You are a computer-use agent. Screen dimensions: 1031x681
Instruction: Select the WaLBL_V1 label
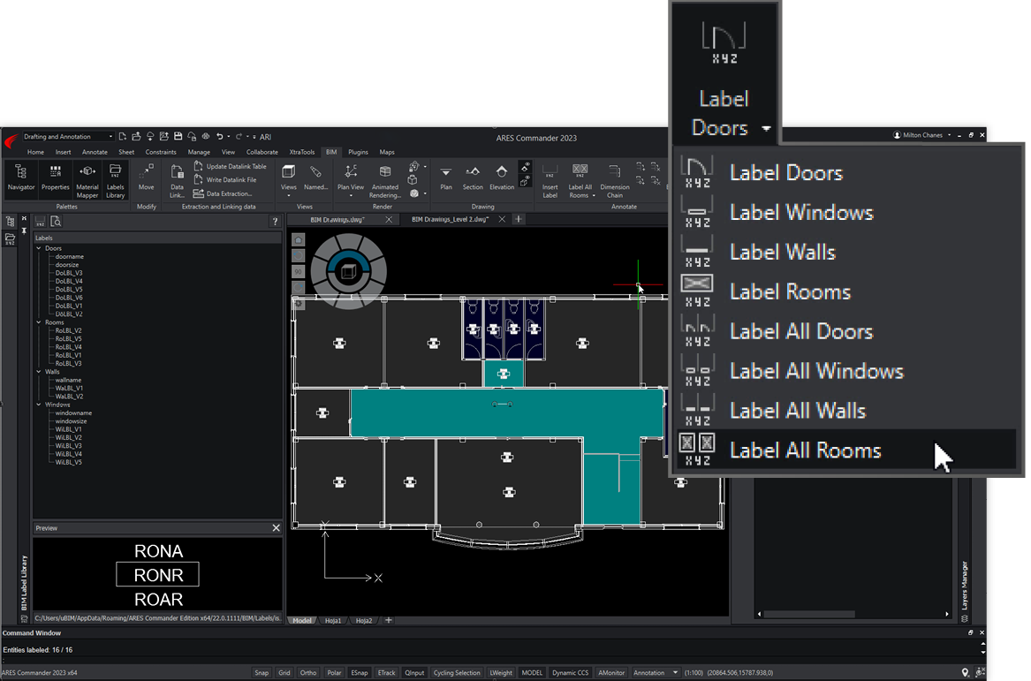[x=69, y=389]
